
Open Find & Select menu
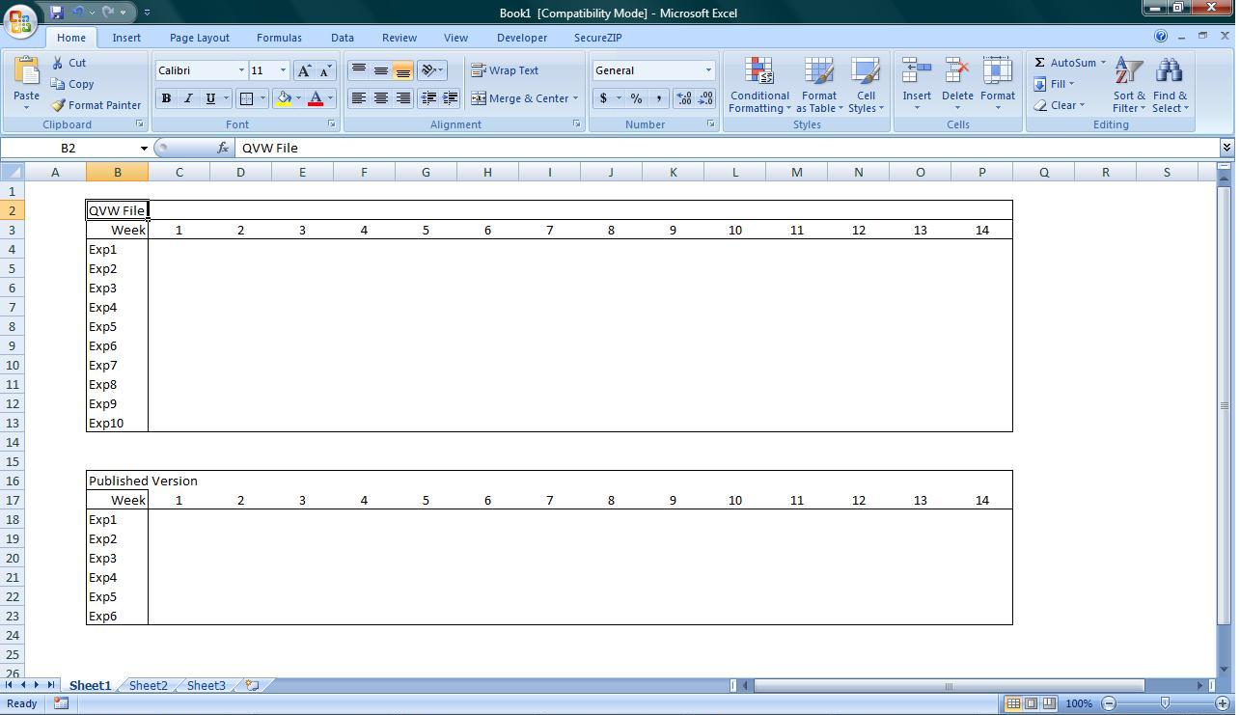[x=1170, y=85]
